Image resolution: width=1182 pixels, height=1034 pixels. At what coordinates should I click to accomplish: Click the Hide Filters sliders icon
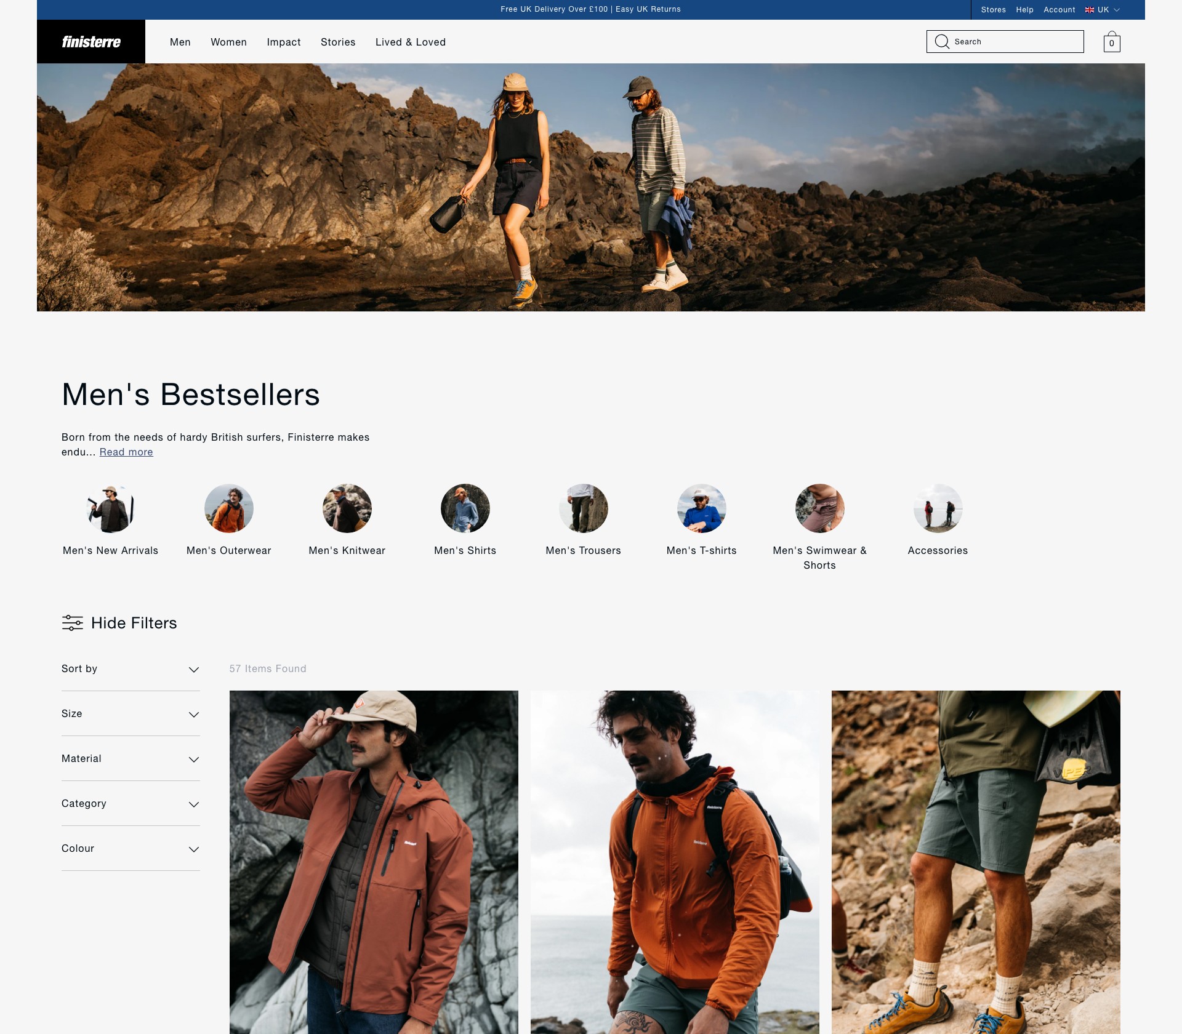click(73, 623)
